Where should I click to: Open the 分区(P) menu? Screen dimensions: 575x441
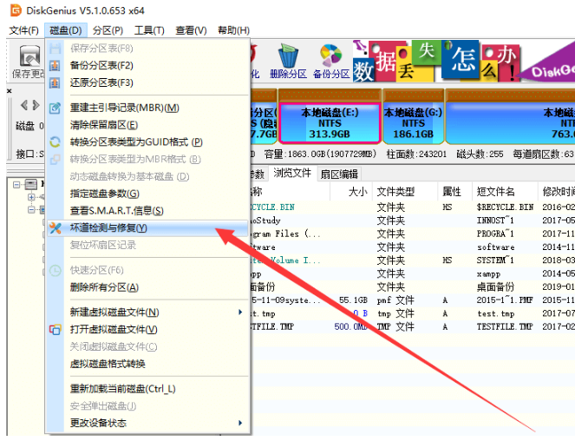pyautogui.click(x=108, y=30)
